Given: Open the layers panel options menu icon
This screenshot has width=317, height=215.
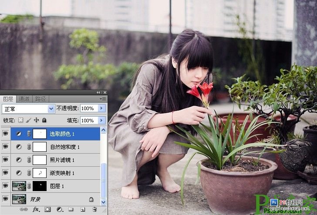Looking at the screenshot, I should [x=103, y=99].
